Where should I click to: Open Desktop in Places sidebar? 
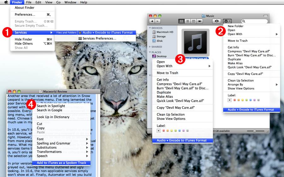click(161, 56)
